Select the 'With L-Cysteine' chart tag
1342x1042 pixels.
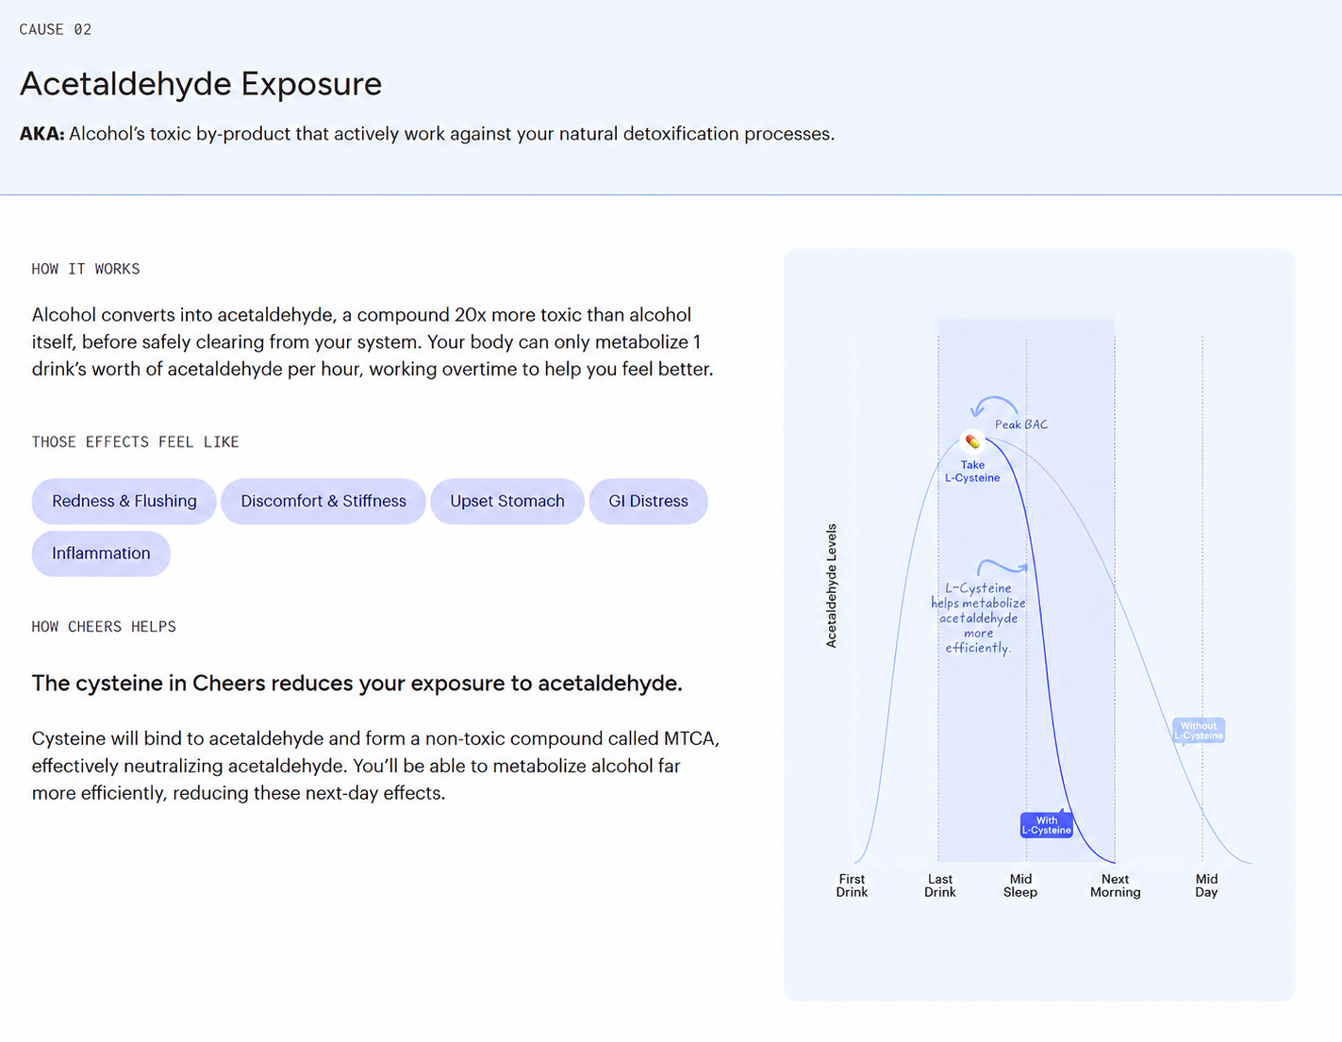1047,825
